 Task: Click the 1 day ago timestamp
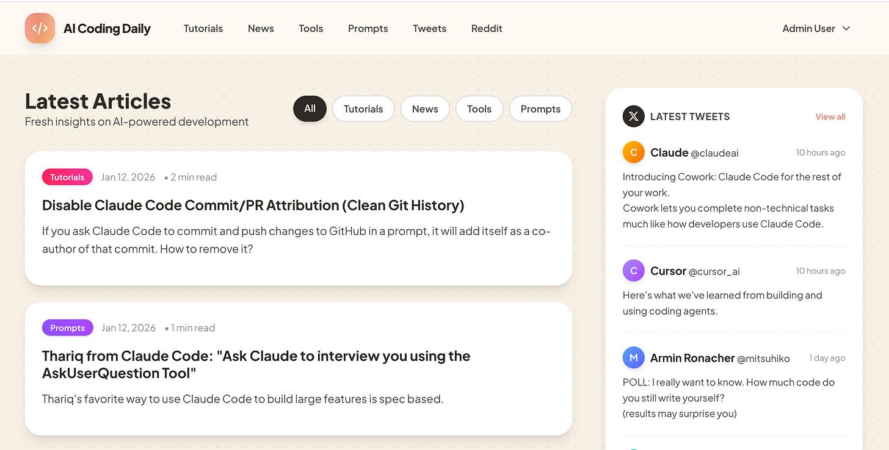click(827, 358)
